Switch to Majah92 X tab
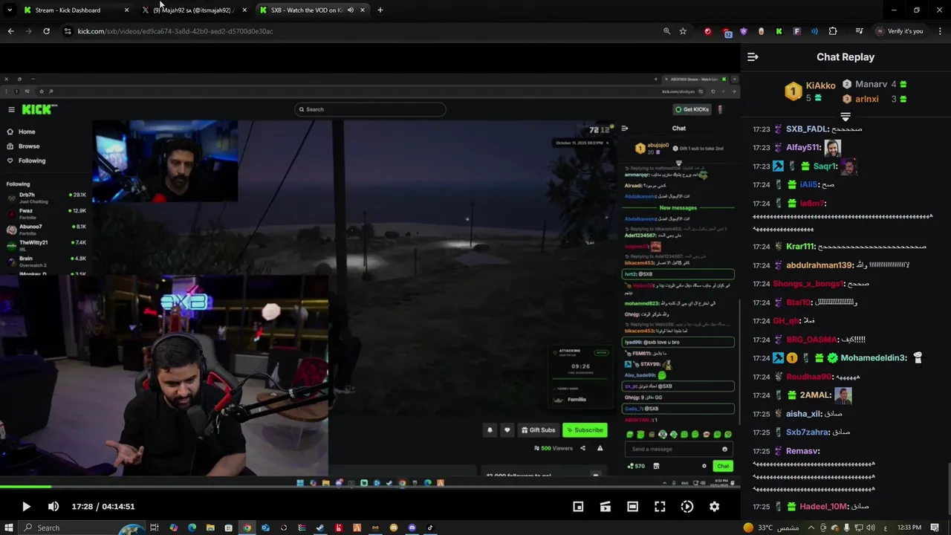The image size is (951, 535). point(193,10)
